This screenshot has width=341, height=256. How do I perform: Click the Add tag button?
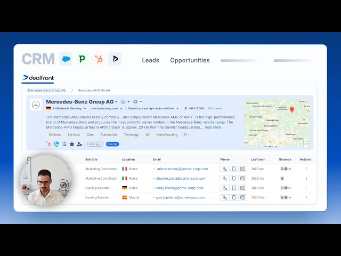[95, 144]
